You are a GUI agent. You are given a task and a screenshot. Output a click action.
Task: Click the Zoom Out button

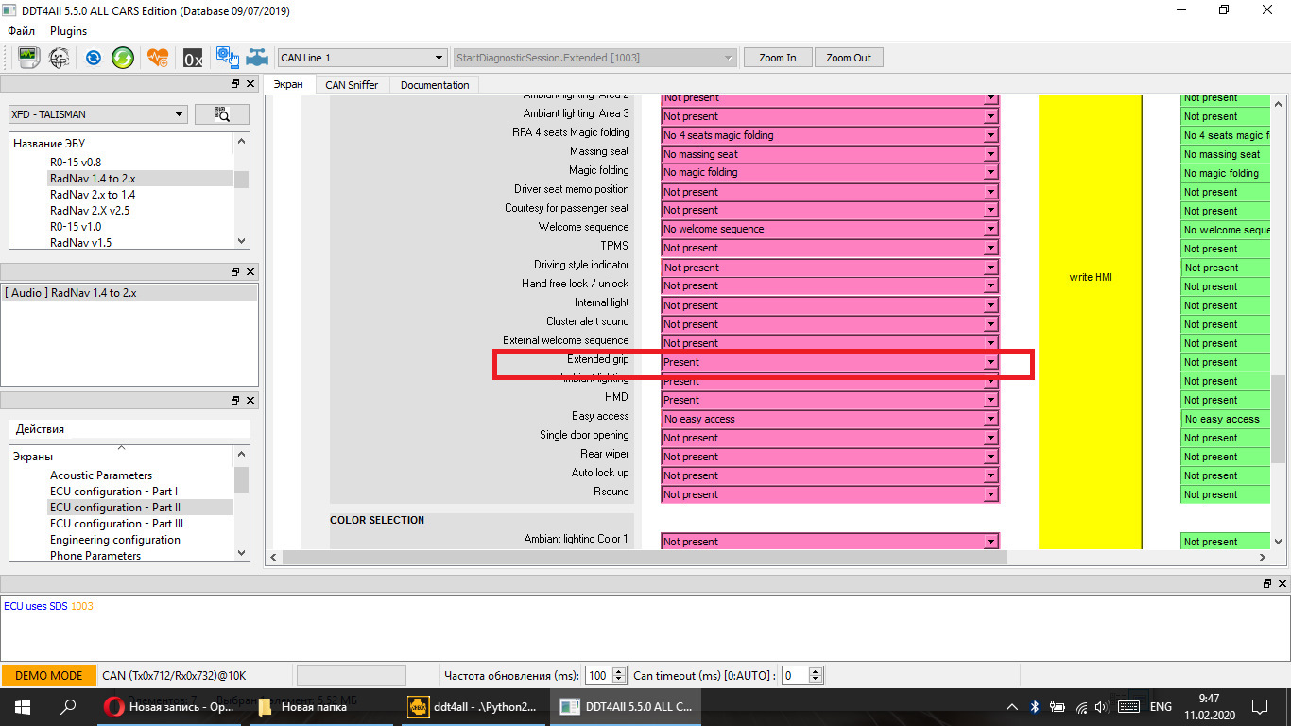click(849, 58)
